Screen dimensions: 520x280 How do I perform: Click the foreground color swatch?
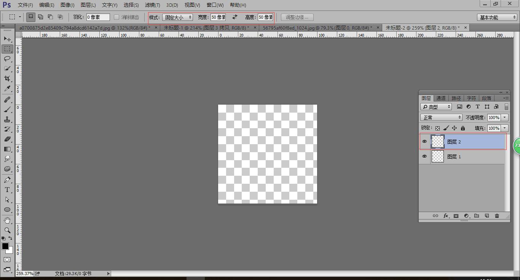5,246
